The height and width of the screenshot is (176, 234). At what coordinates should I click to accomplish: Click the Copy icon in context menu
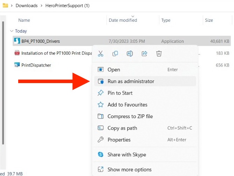point(115,54)
